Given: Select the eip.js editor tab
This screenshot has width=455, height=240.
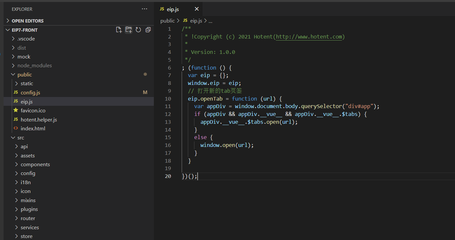Looking at the screenshot, I should pyautogui.click(x=173, y=9).
